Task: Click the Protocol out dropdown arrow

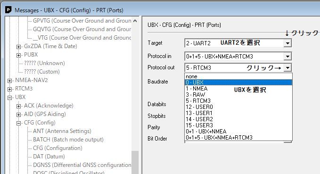Action: (287, 68)
